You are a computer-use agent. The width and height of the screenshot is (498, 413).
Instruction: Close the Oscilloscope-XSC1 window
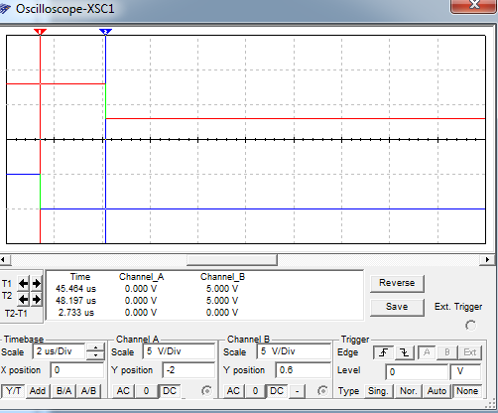tap(474, 6)
